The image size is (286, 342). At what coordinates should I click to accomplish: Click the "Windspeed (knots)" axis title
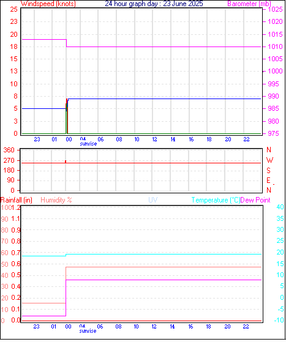pos(48,4)
